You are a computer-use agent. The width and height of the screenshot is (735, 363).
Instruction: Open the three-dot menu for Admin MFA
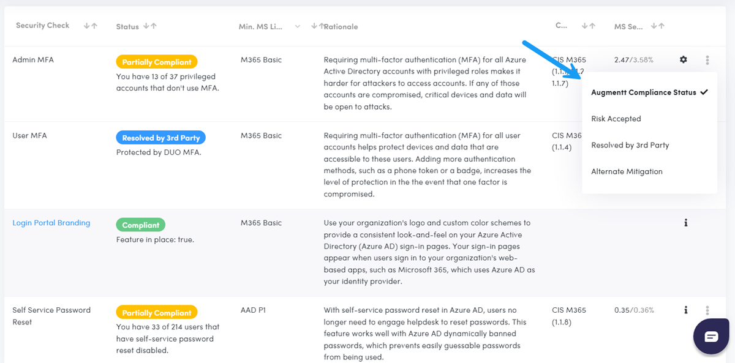707,60
